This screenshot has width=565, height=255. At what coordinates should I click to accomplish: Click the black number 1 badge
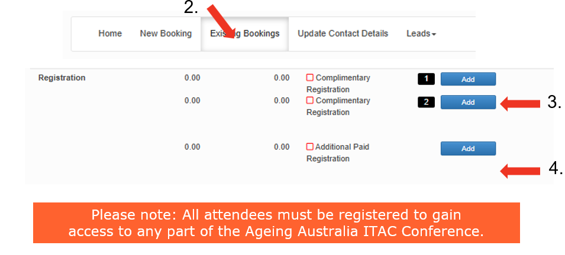point(426,79)
